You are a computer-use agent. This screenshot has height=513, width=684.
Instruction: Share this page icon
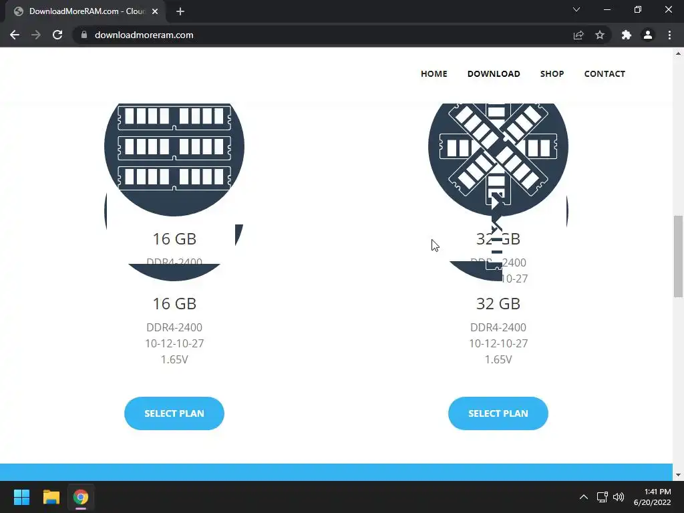(578, 35)
